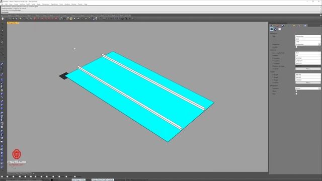Image resolution: width=322 pixels, height=181 pixels.
Task: Open the Perspective viewport title menu arrow
Action: [18, 23]
